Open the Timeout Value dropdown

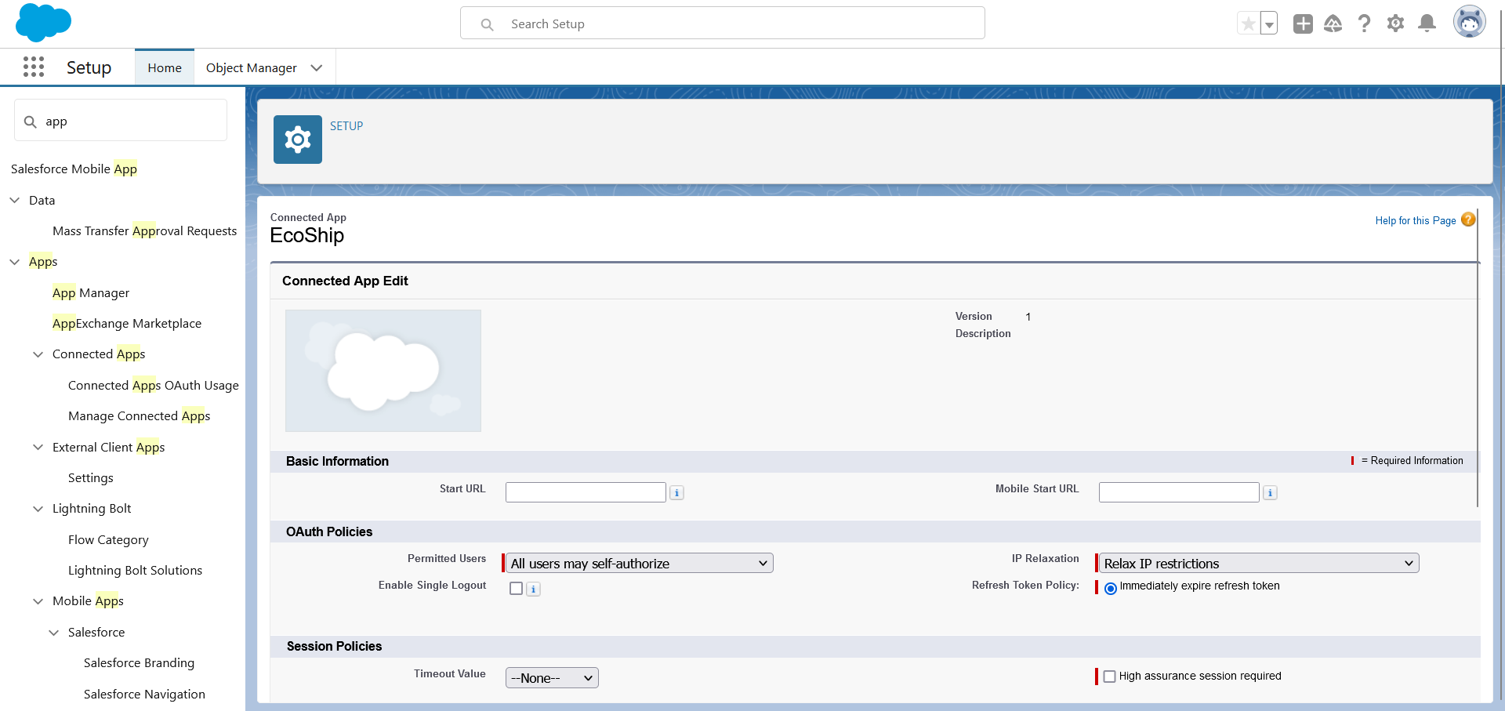coord(552,678)
